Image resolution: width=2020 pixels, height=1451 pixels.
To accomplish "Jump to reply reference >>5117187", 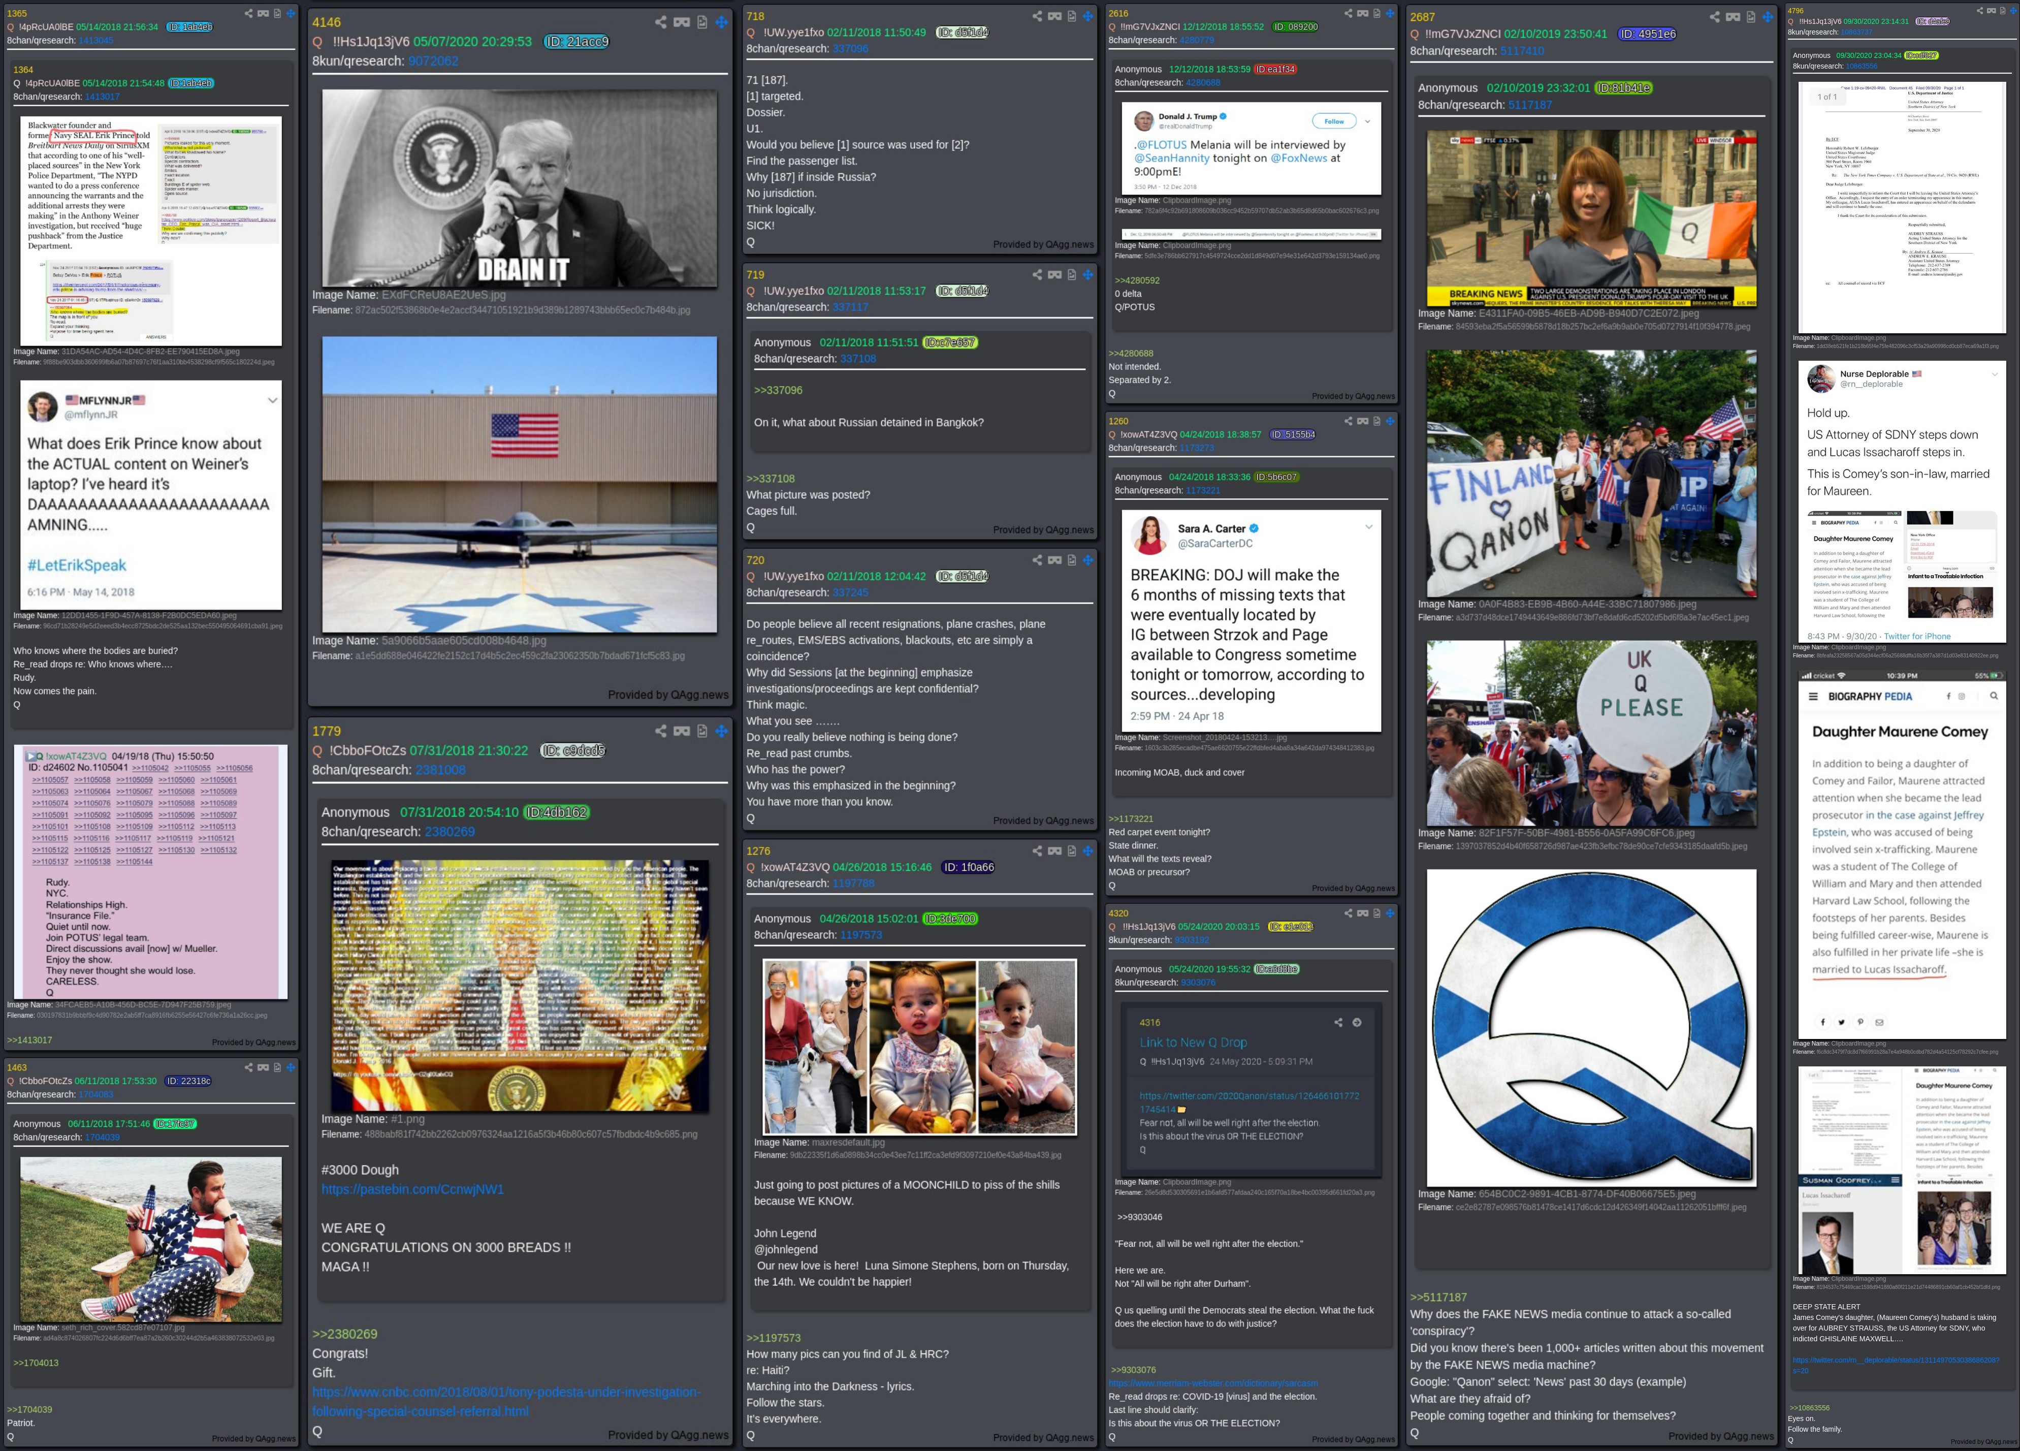I will coord(1438,1298).
